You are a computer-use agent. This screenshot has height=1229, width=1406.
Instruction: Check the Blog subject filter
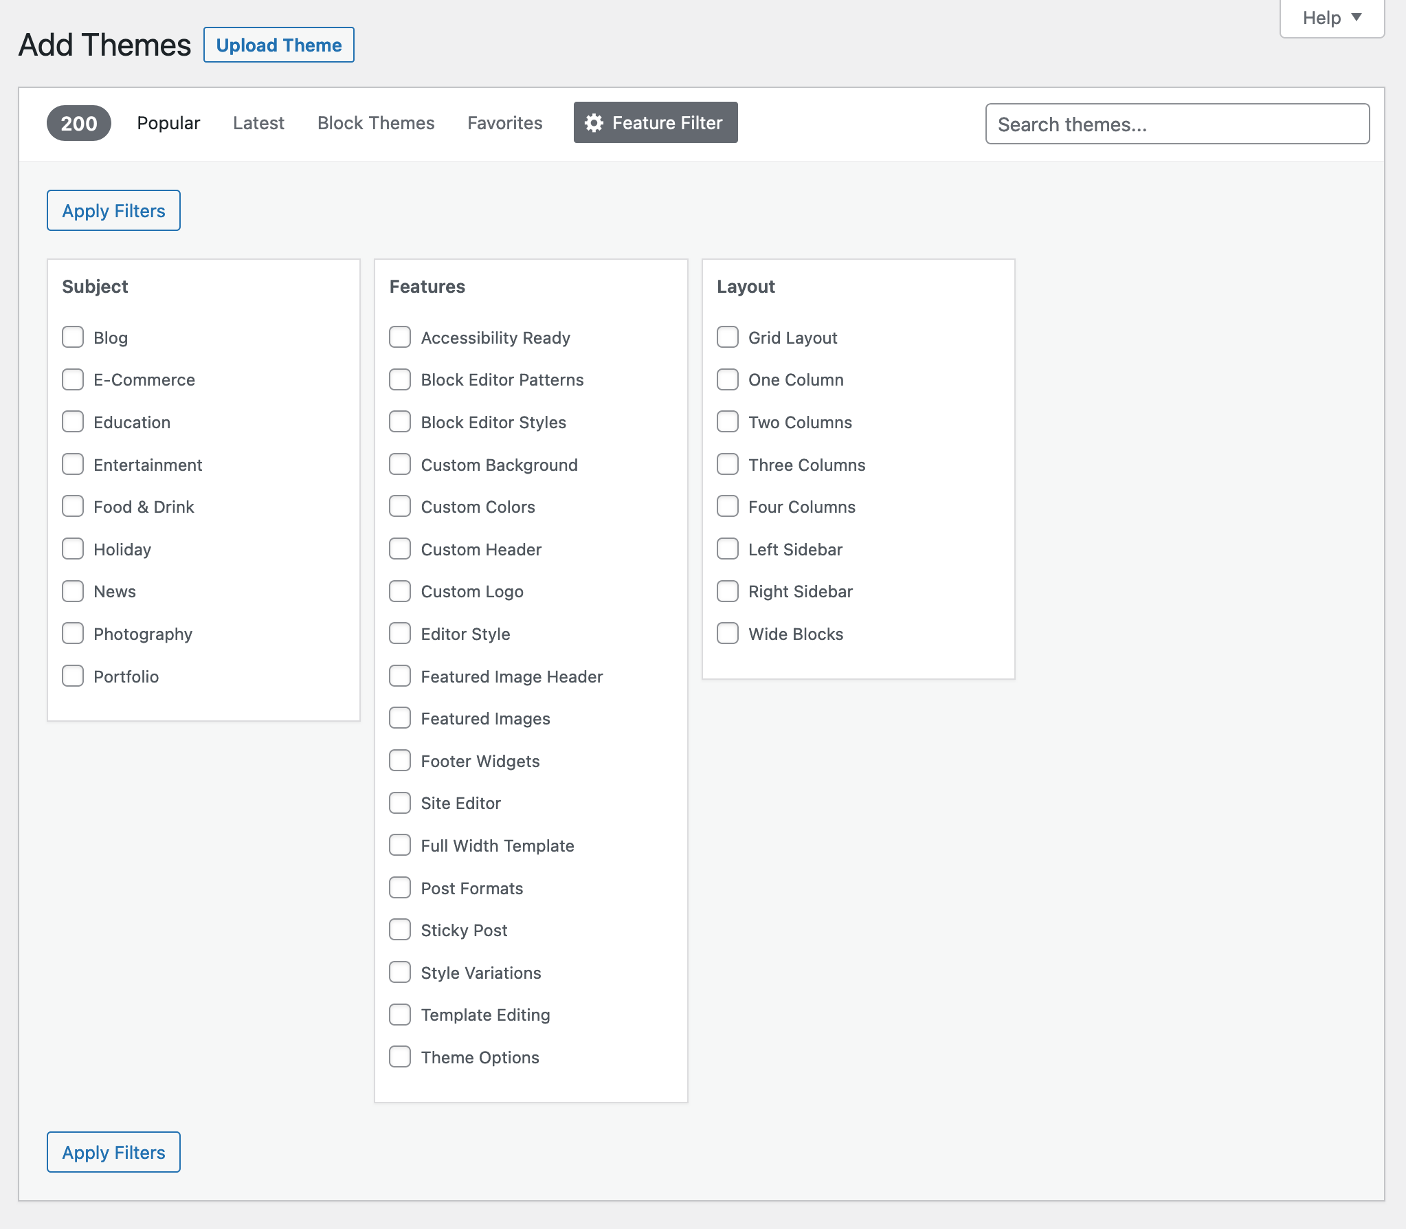coord(73,337)
